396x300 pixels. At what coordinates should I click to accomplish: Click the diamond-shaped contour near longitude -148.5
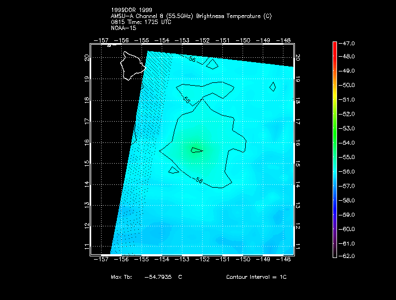coord(273,86)
